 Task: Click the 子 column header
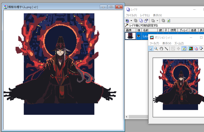(x=166, y=30)
